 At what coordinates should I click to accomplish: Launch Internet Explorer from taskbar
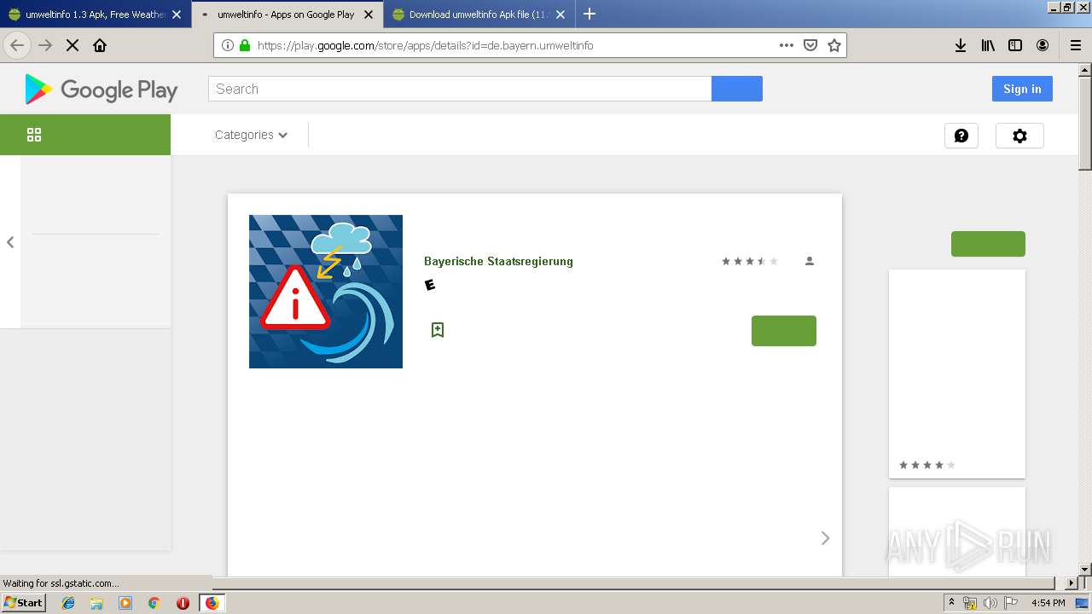coord(68,603)
